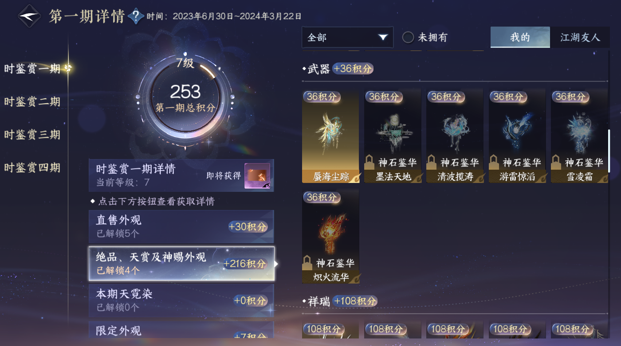
Task: Switch to the 我的 tab
Action: click(x=520, y=37)
